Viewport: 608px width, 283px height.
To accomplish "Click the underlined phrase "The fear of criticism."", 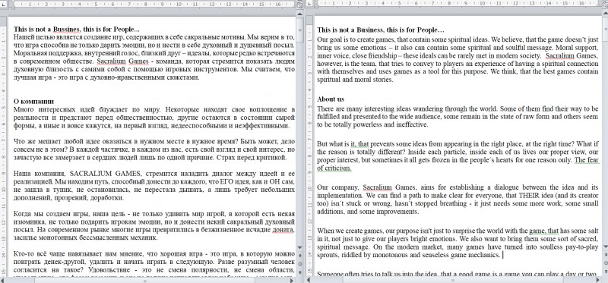I will click(x=458, y=164).
